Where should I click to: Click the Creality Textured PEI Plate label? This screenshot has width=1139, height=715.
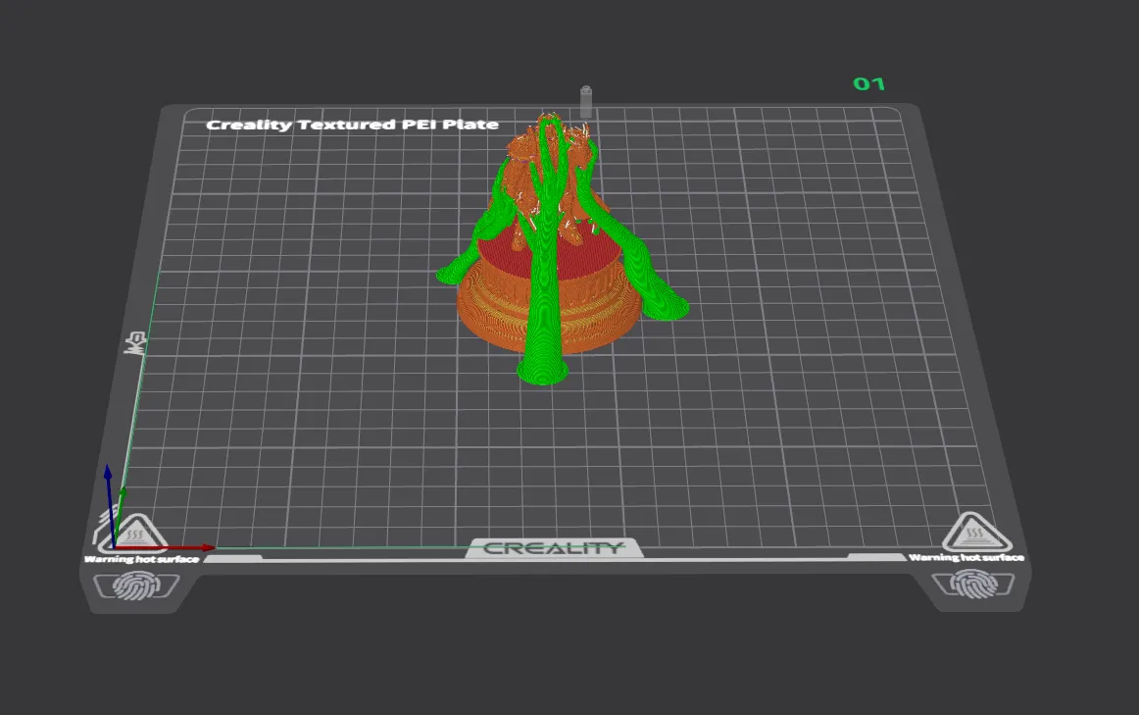point(352,125)
